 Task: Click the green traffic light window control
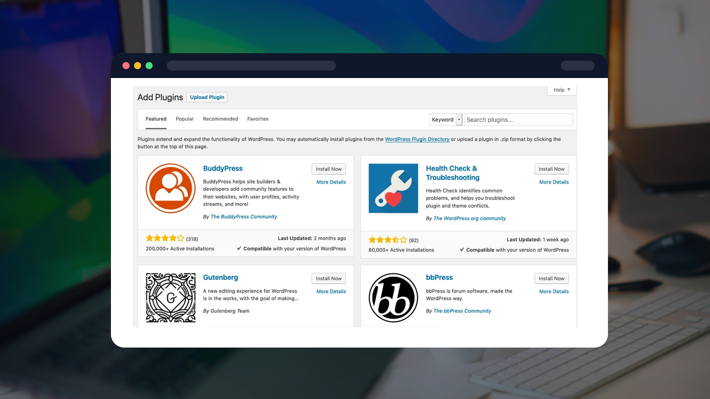pos(150,65)
